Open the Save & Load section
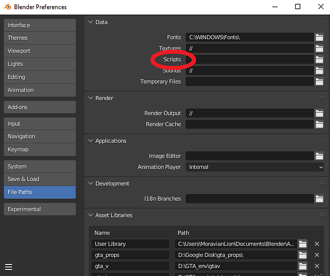Viewport: 330px width, 276px height. tap(40, 179)
